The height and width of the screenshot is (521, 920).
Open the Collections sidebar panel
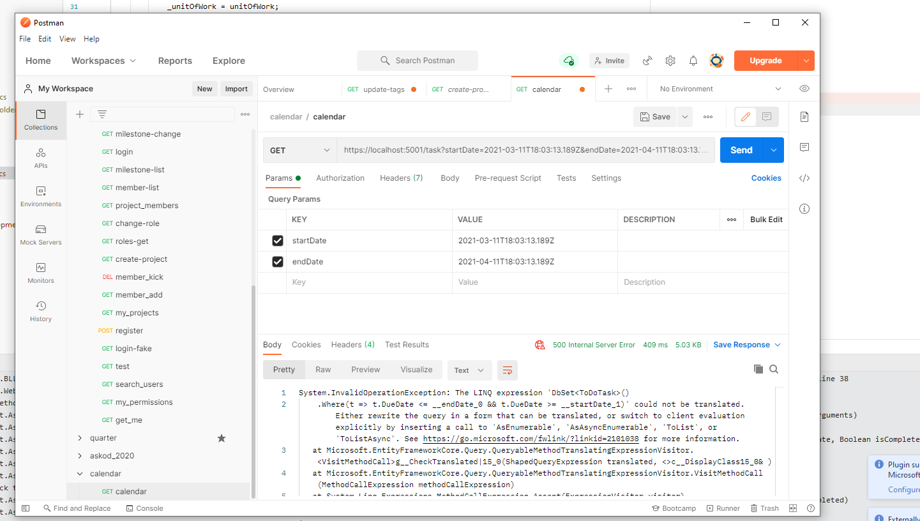tap(41, 120)
